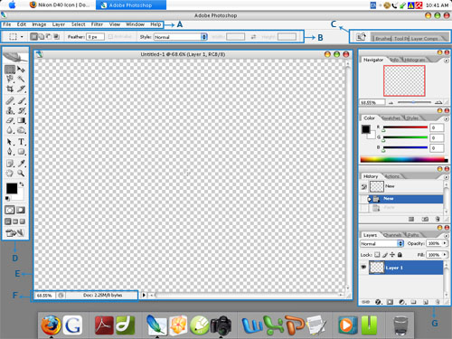Swap foreground and background colors icon
Image resolution: width=452 pixels, height=339 pixels.
[22, 184]
